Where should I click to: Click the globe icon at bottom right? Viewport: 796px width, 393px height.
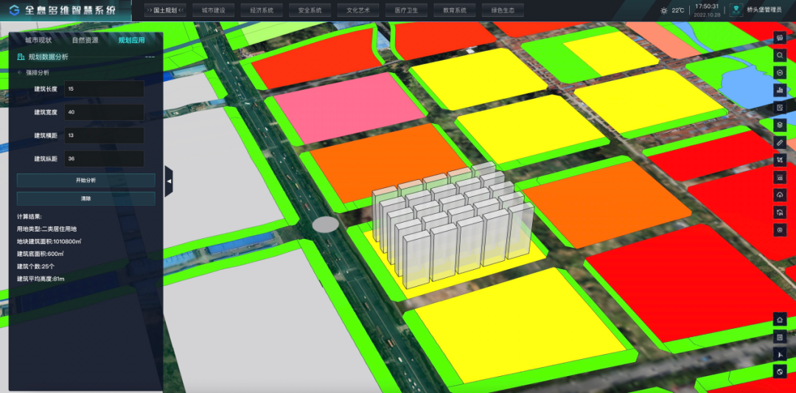pos(780,372)
